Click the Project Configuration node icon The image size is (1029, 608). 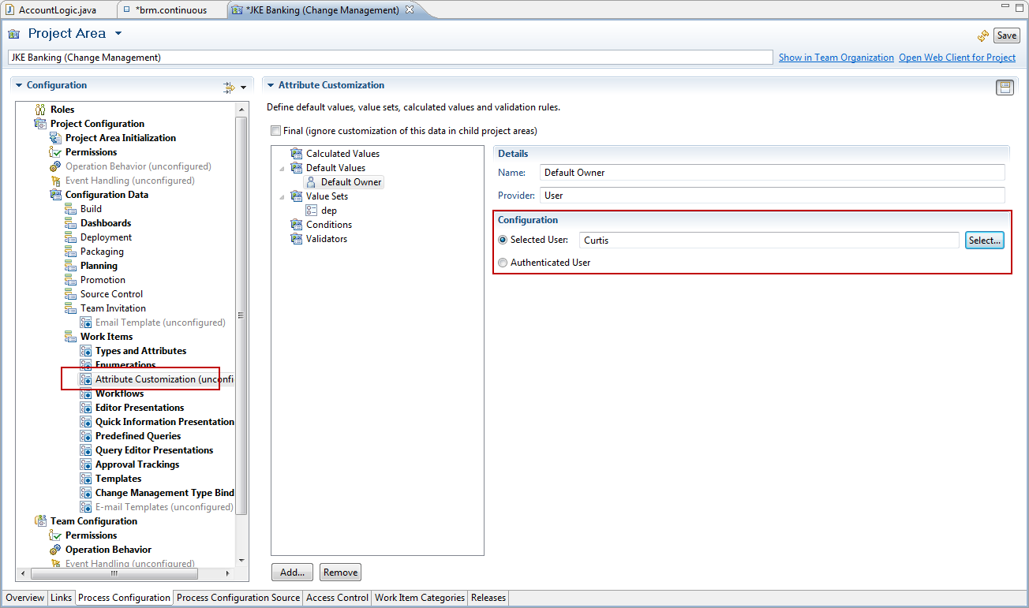(x=40, y=124)
